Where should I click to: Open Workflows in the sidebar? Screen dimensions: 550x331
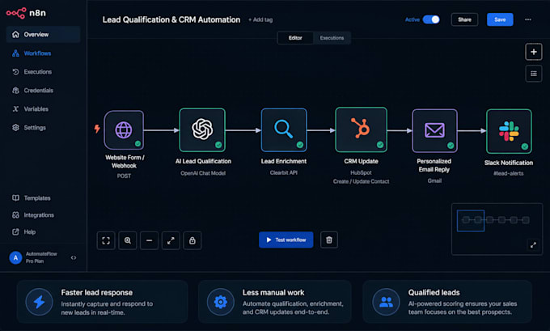pos(32,53)
